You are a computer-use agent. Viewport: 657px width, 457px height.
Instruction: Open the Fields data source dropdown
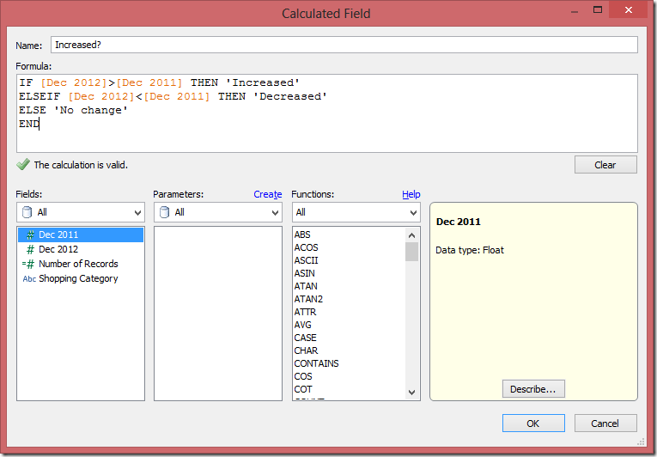click(80, 212)
